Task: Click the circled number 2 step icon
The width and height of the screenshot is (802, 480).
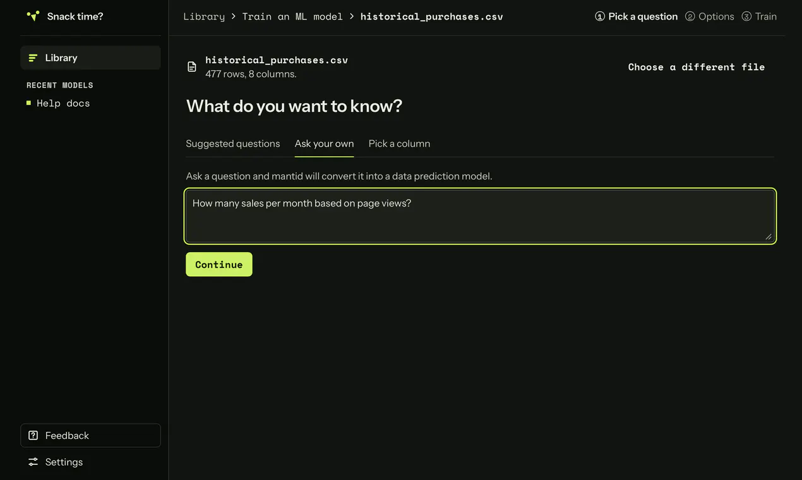Action: pyautogui.click(x=690, y=16)
